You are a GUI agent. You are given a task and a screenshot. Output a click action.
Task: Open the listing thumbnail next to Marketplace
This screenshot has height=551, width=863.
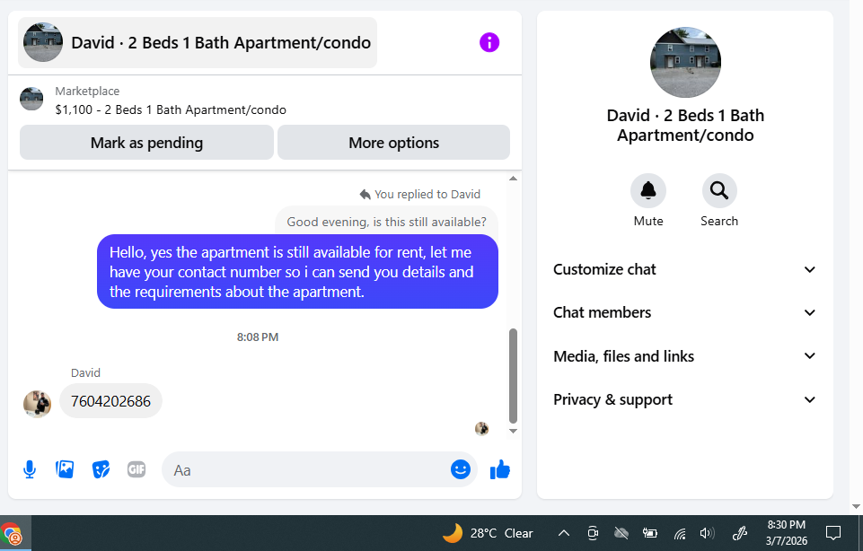coord(31,99)
